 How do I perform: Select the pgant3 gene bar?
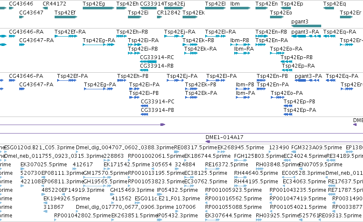coord(306,26)
